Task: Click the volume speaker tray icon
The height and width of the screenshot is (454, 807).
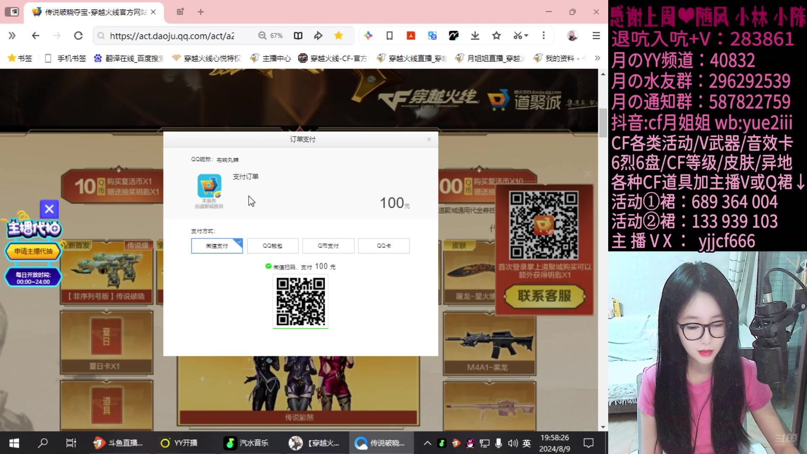Action: (512, 443)
